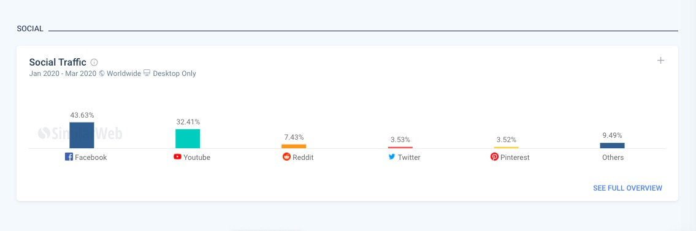Click the Pinterest text label

(515, 157)
